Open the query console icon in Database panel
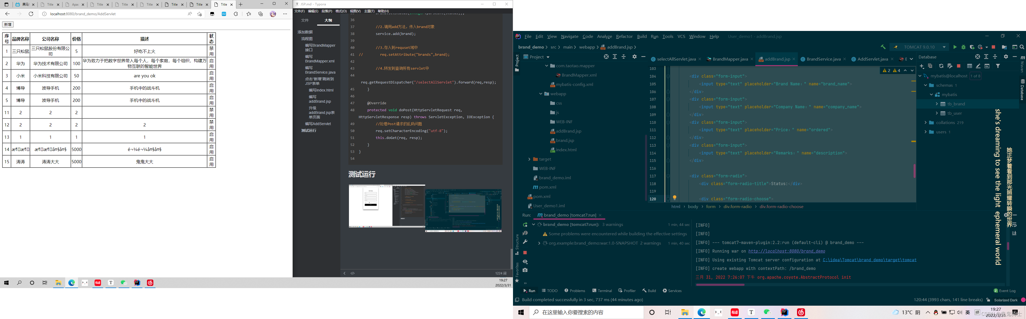 tap(987, 66)
